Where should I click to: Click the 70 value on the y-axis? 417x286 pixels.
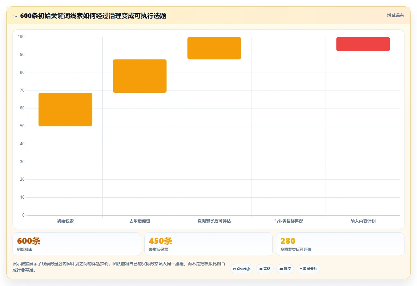click(22, 91)
